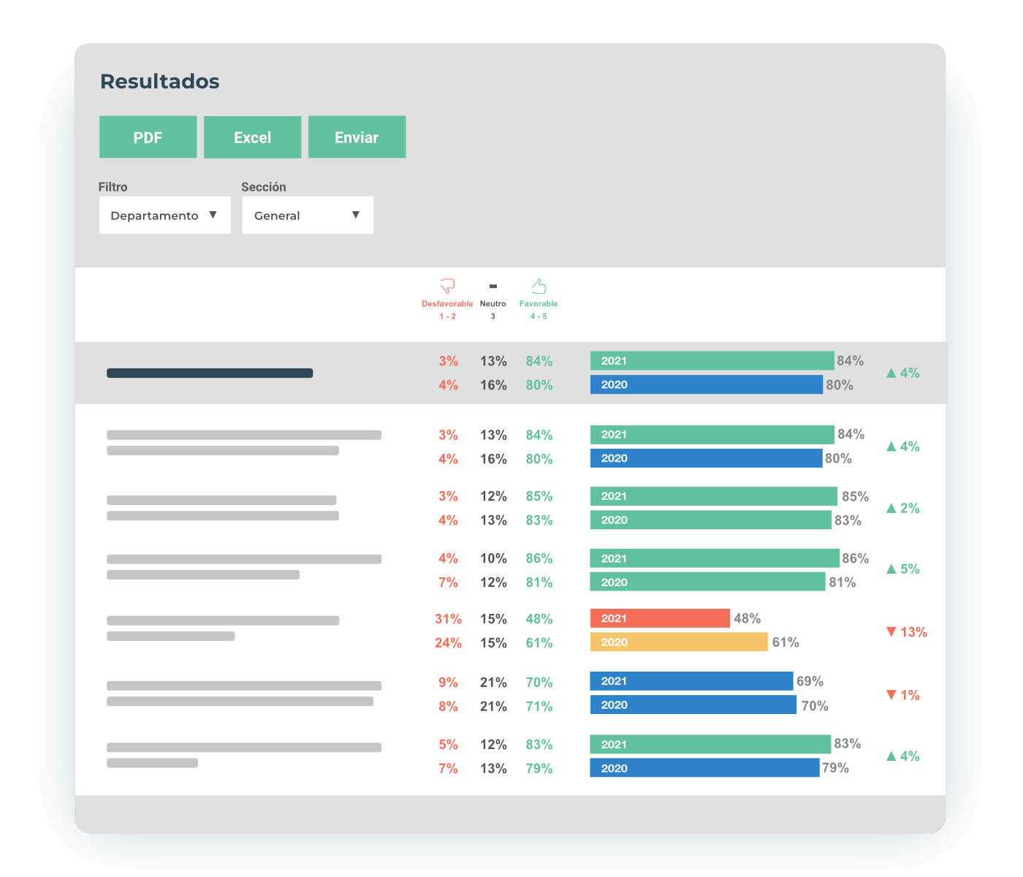The width and height of the screenshot is (1023, 877).
Task: Click the 85% favorable table value
Action: tap(539, 496)
